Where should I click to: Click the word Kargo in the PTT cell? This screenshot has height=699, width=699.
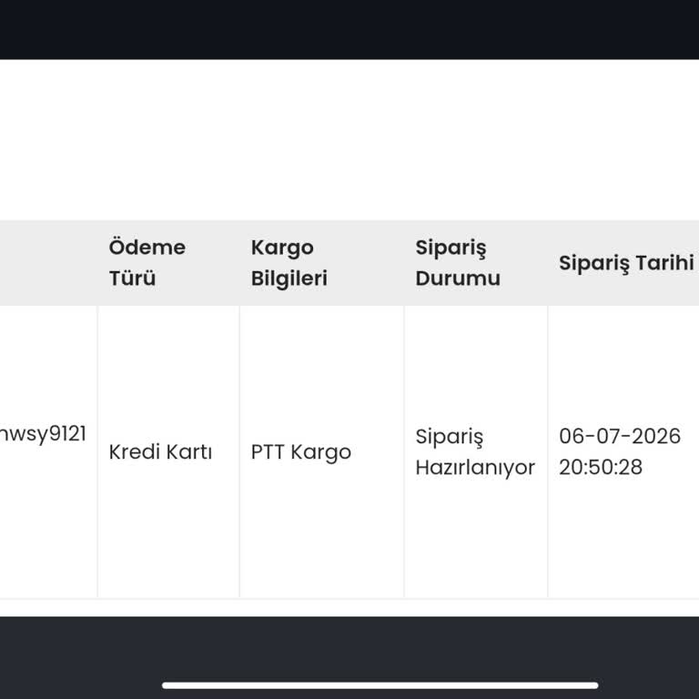coord(321,453)
